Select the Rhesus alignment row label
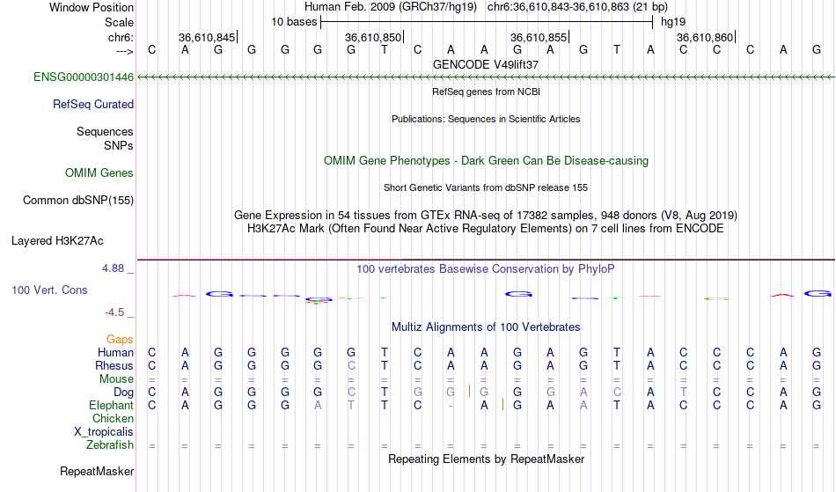This screenshot has width=836, height=492. coord(114,365)
